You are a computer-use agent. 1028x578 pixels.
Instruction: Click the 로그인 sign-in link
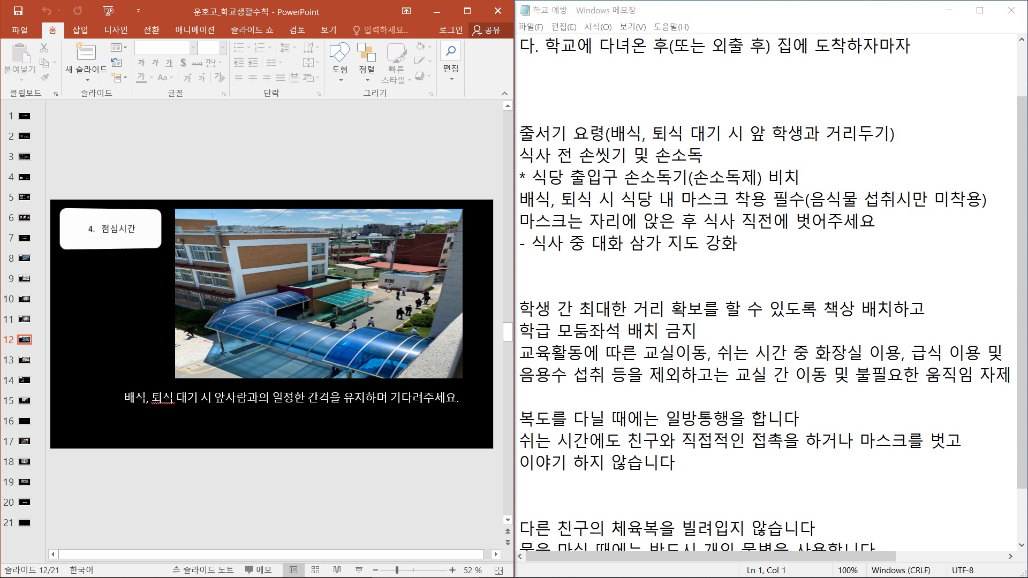tap(451, 30)
